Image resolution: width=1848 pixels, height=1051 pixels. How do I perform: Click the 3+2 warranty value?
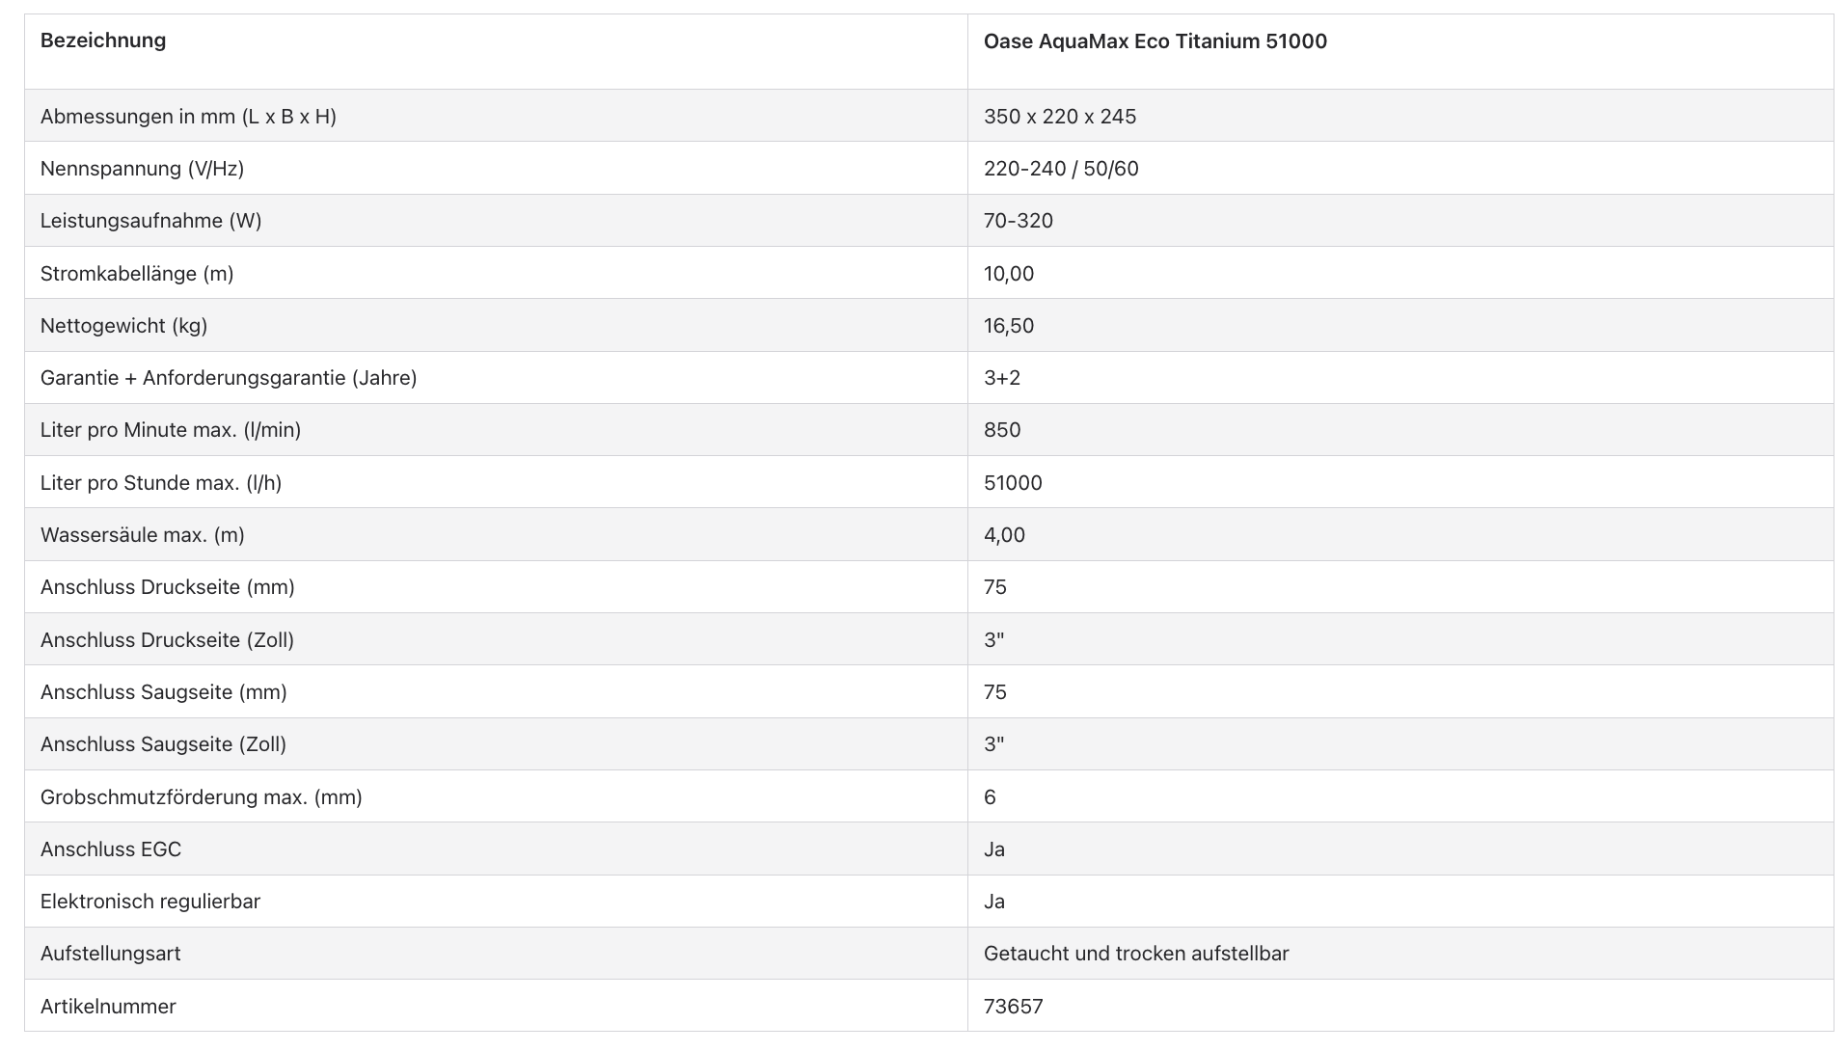tap(1001, 378)
